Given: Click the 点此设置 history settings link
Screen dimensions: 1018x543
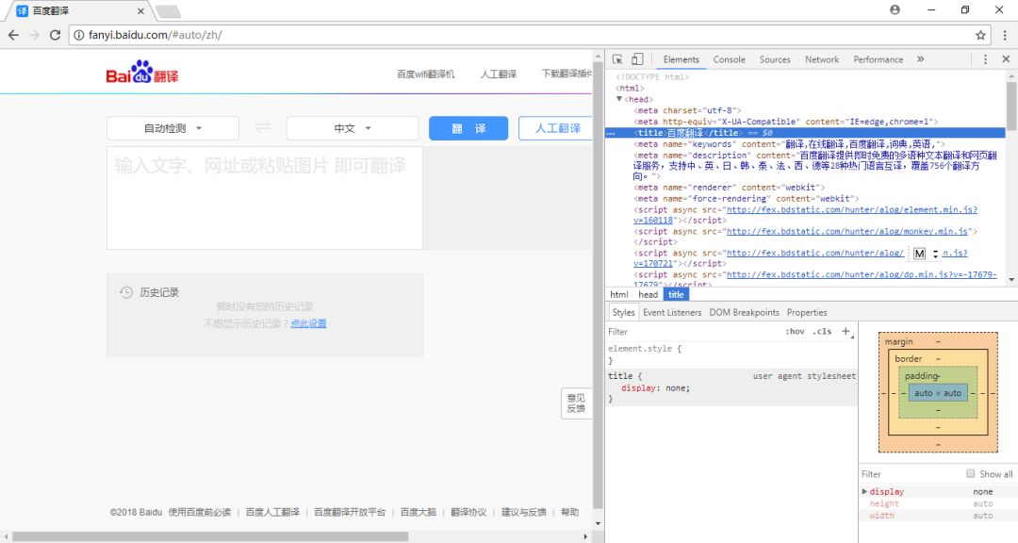Looking at the screenshot, I should click(308, 323).
